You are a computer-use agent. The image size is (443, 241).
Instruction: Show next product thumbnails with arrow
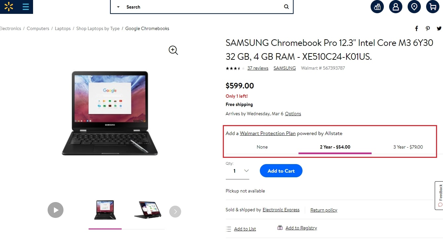point(175,211)
